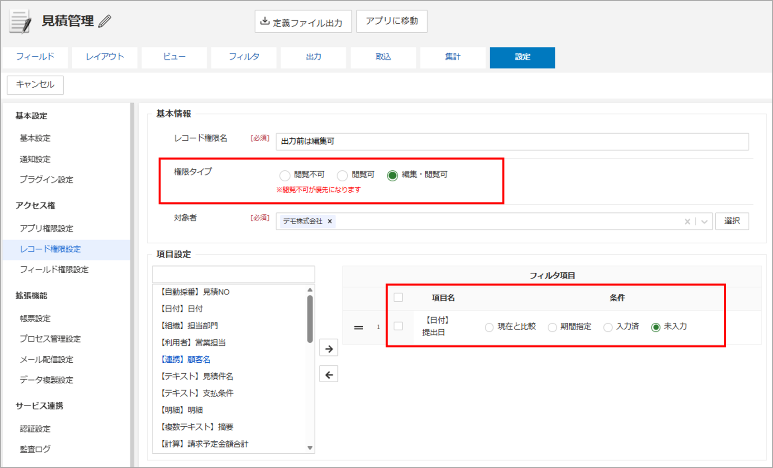
Task: Open 基本設定 in the sidebar
Action: (35, 138)
